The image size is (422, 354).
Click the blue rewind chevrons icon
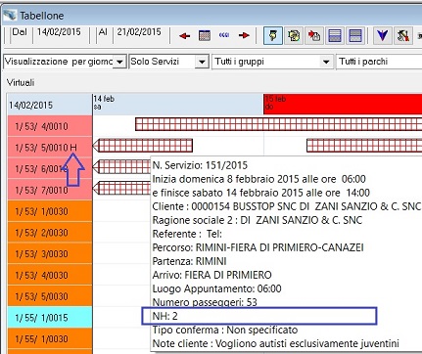click(224, 35)
